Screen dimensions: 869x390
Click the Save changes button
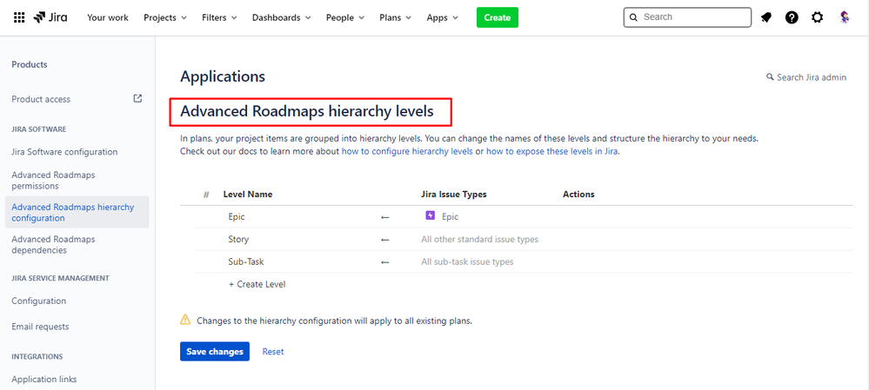(x=215, y=351)
